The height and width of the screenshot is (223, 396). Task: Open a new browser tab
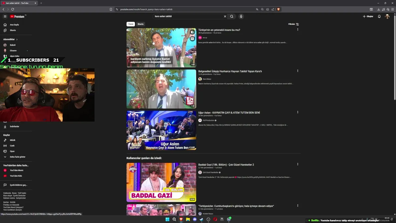click(41, 3)
